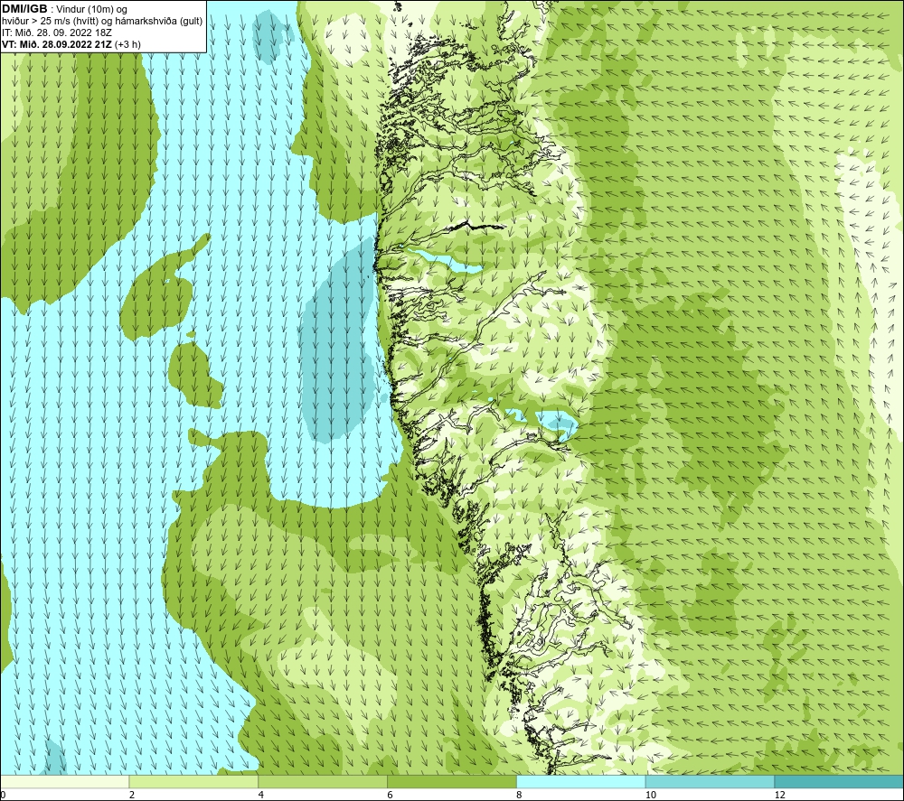904x801 pixels.
Task: Click the 'IT: Mið. 28. 09. 2022 18Z' line
Action: tap(56, 33)
